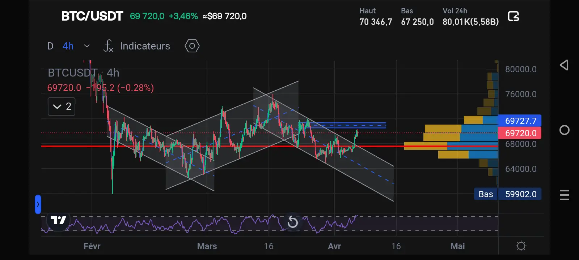This screenshot has width=579, height=260.
Task: Click the 76000.0 price axis label
Action: pyautogui.click(x=521, y=94)
